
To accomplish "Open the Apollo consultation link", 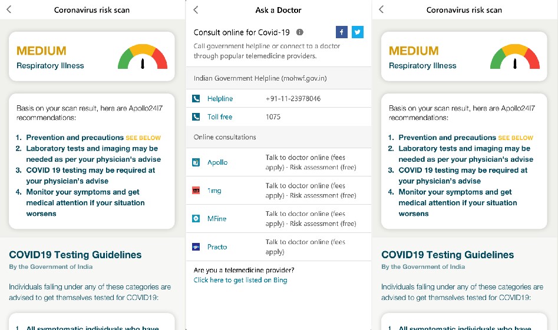I will pos(217,162).
